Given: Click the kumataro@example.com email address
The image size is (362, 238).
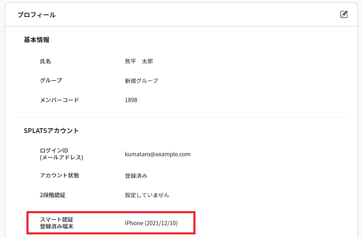Looking at the screenshot, I should tap(158, 154).
